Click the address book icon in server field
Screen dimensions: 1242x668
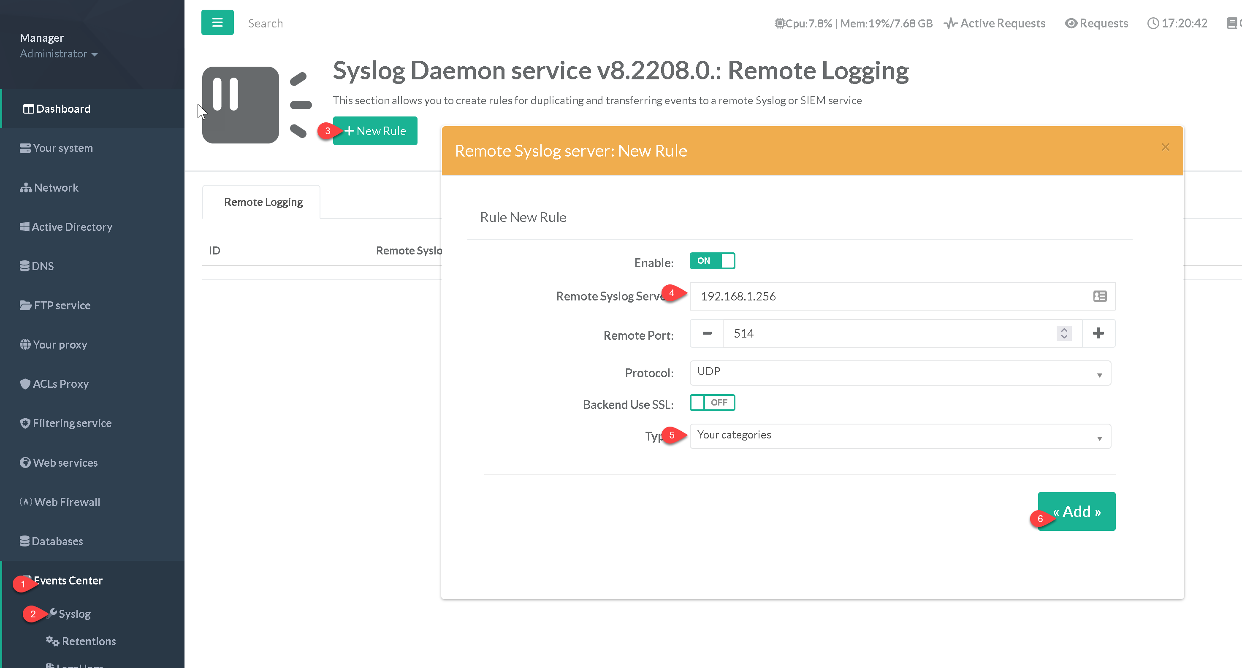1100,296
